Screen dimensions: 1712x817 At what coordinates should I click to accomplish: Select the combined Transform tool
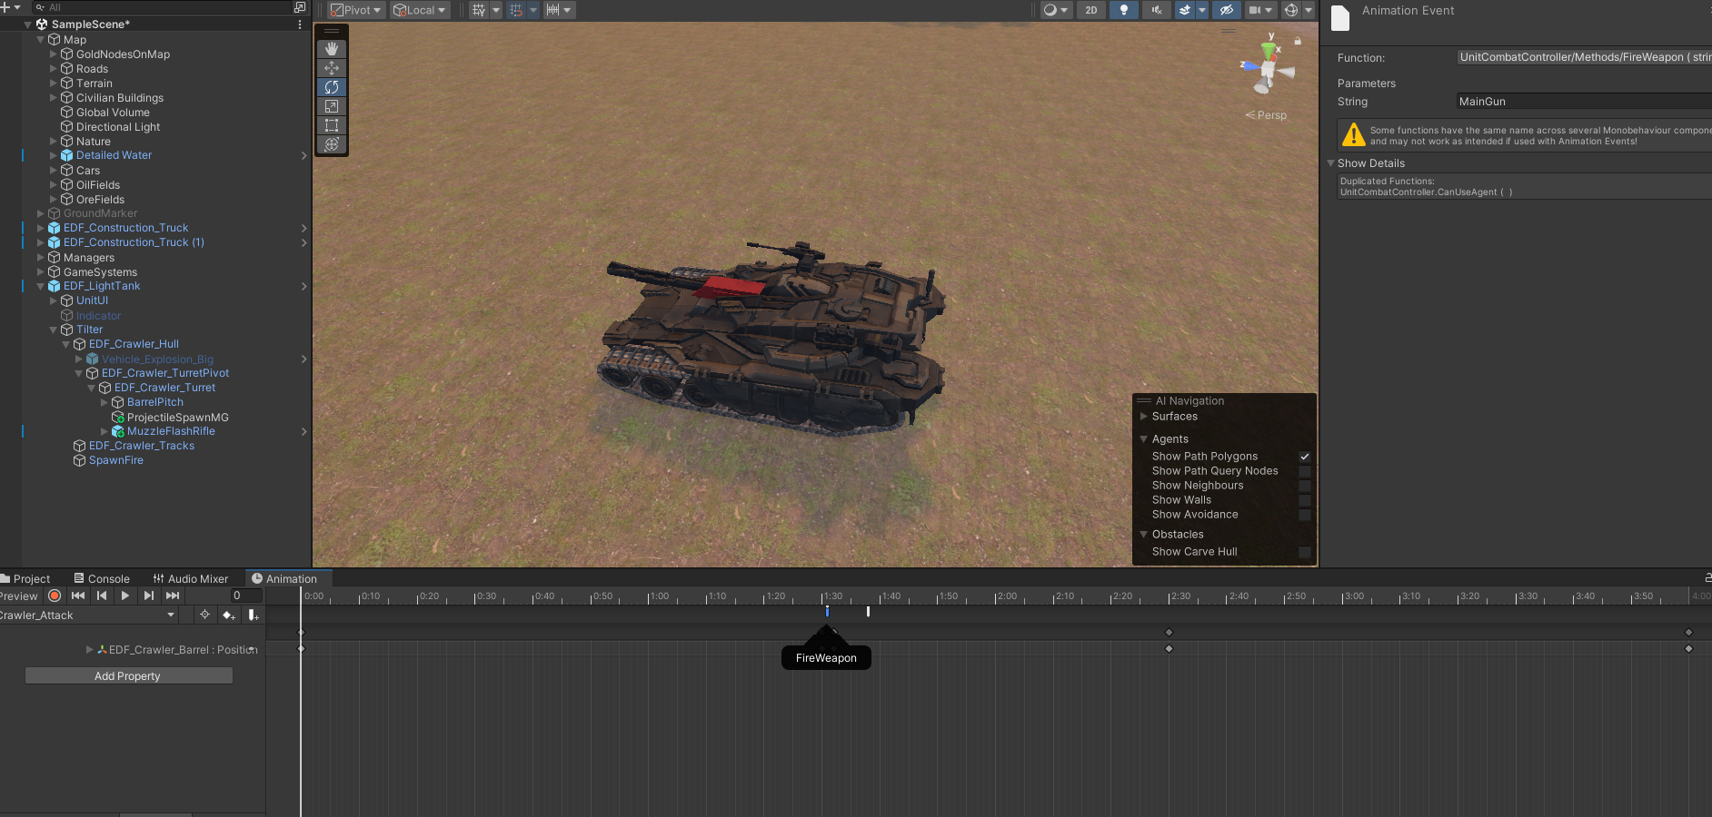332,144
